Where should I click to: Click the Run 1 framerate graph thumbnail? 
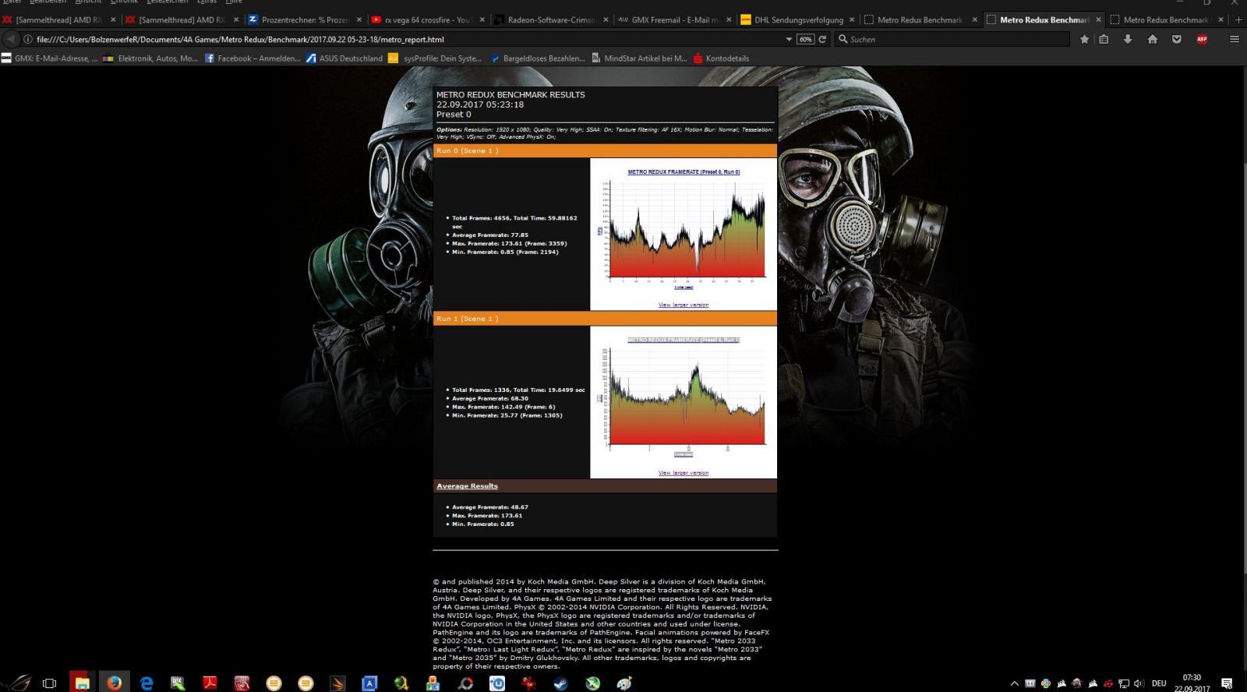click(x=684, y=397)
